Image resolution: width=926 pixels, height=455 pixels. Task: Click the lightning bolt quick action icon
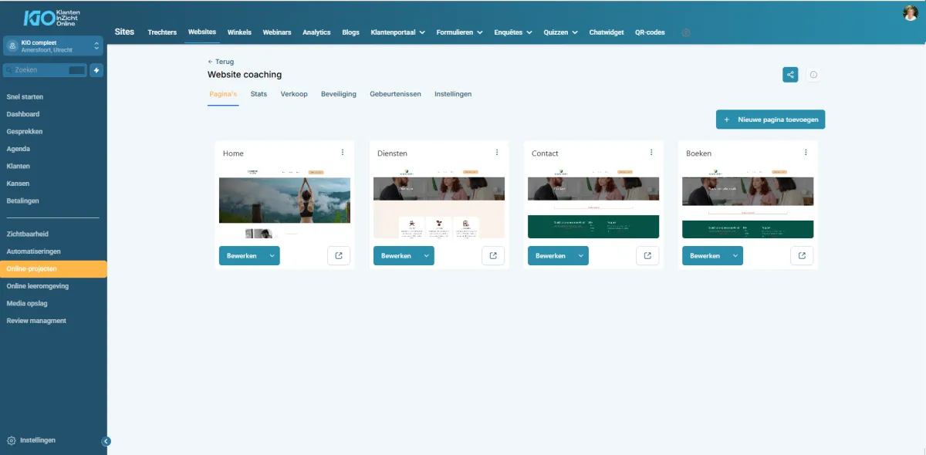(x=96, y=70)
